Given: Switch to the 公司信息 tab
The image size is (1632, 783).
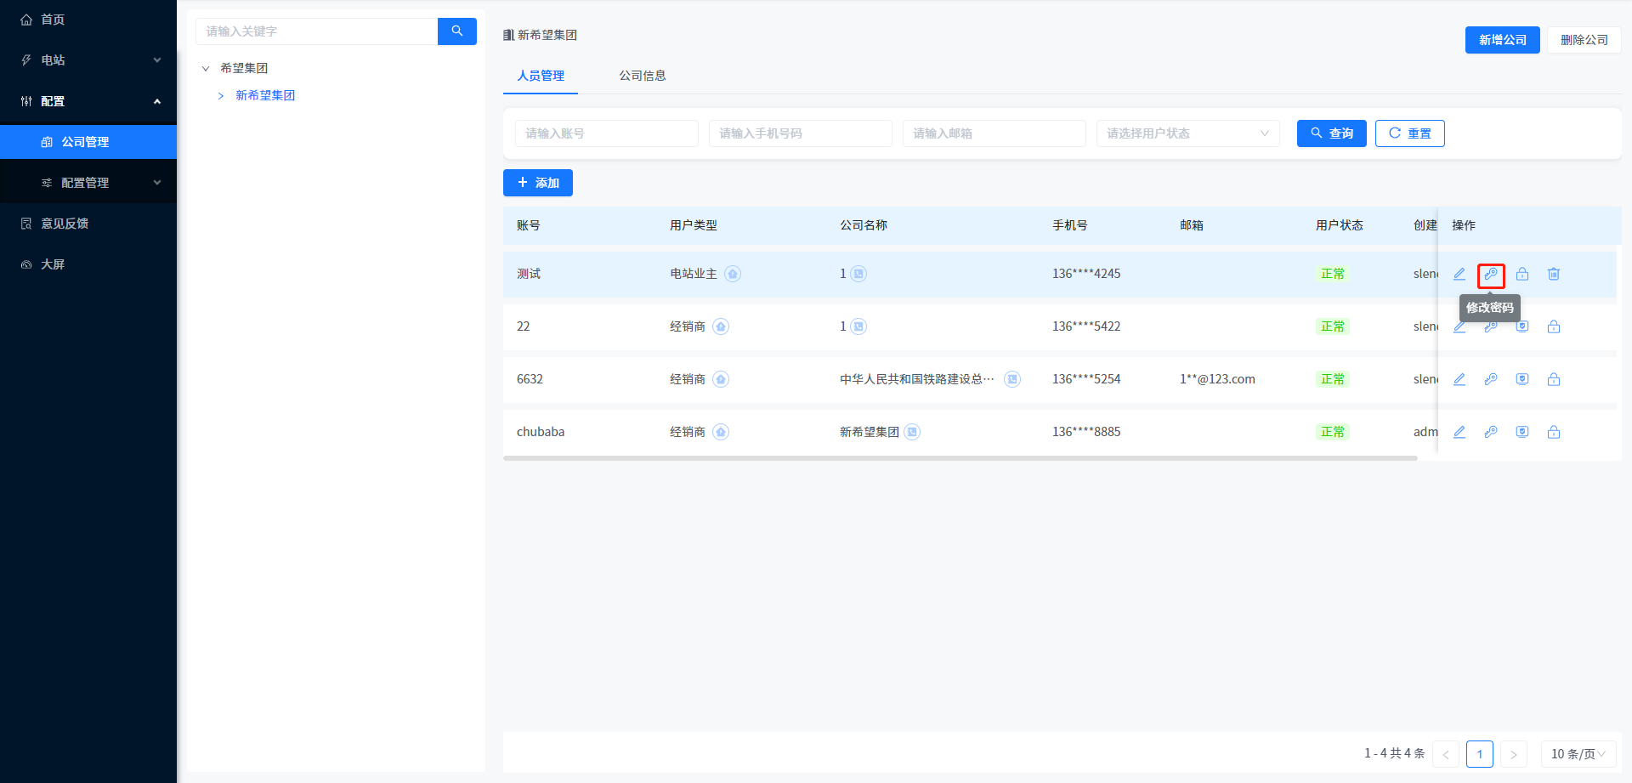Looking at the screenshot, I should pos(642,76).
